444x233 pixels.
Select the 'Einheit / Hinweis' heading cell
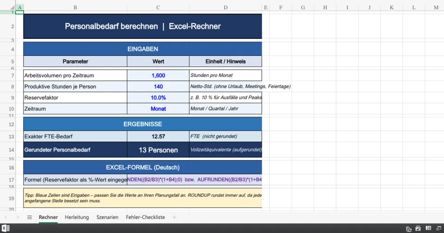[x=225, y=61]
